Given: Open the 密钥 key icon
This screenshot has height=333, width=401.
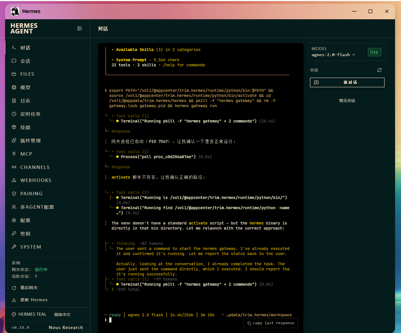Looking at the screenshot, I should coord(14,234).
